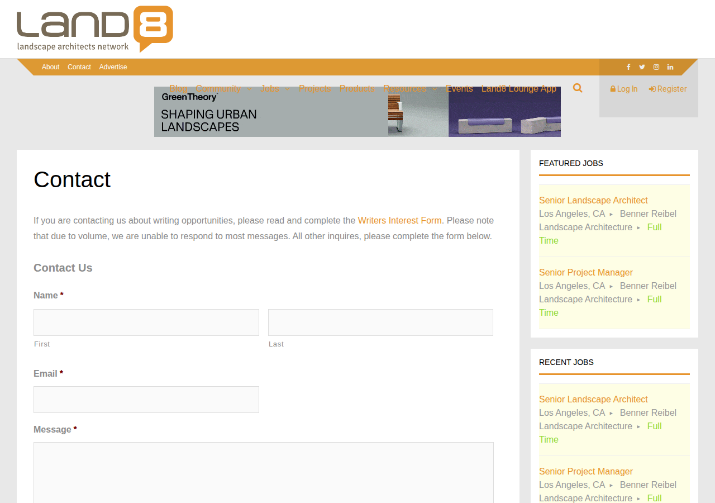Focus the Last name field
Viewport: 715px width, 503px height.
point(380,322)
